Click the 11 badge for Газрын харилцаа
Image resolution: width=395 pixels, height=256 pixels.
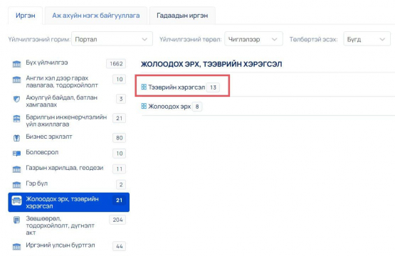(120, 169)
